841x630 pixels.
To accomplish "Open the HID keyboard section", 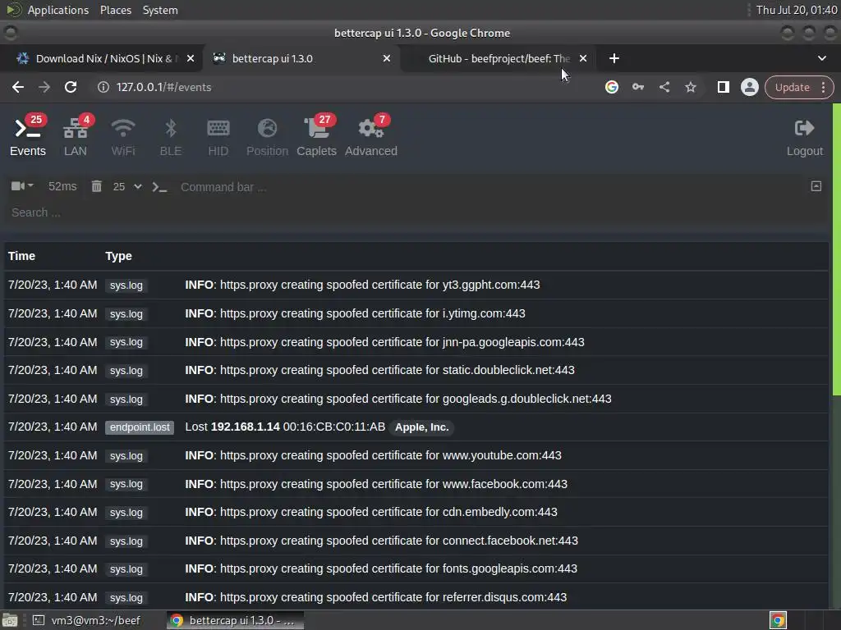I will click(218, 136).
